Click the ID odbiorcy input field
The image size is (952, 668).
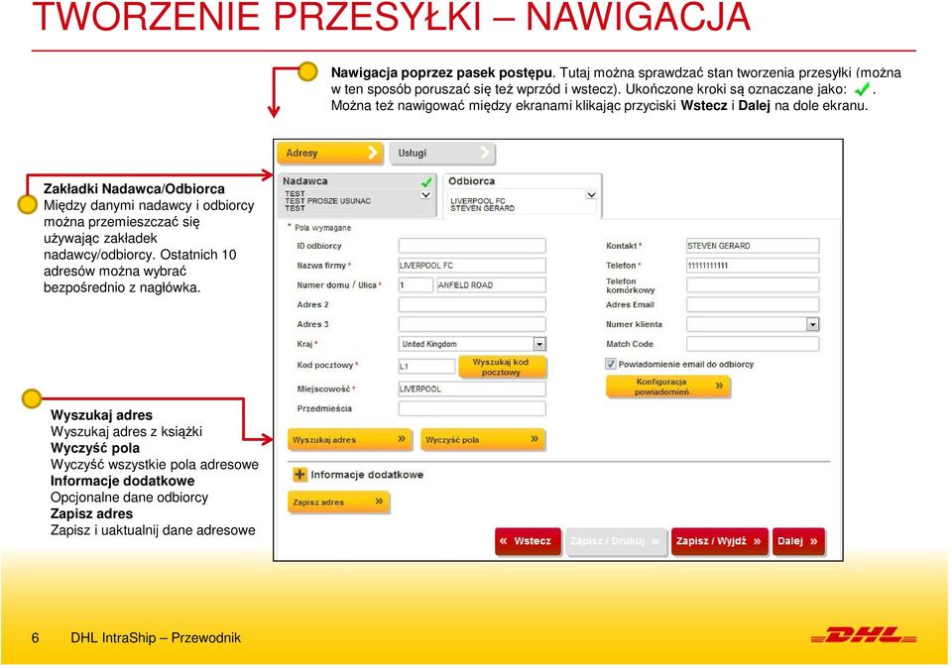point(472,246)
